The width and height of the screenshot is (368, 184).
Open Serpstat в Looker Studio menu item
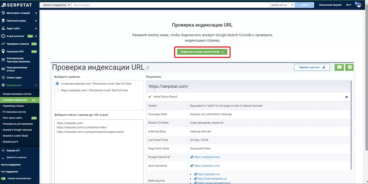(x=16, y=136)
